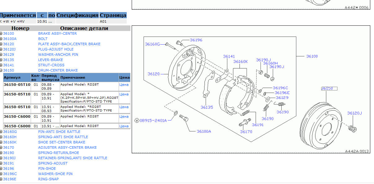Expand the 36196E RING-SNAP row
Image resolution: width=374 pixels, height=184 pixels.
click(x=1, y=179)
